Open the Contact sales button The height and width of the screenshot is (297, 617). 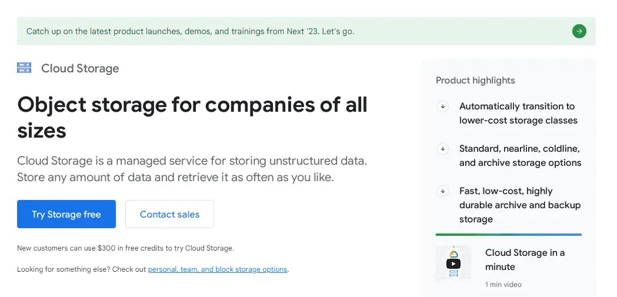click(169, 214)
